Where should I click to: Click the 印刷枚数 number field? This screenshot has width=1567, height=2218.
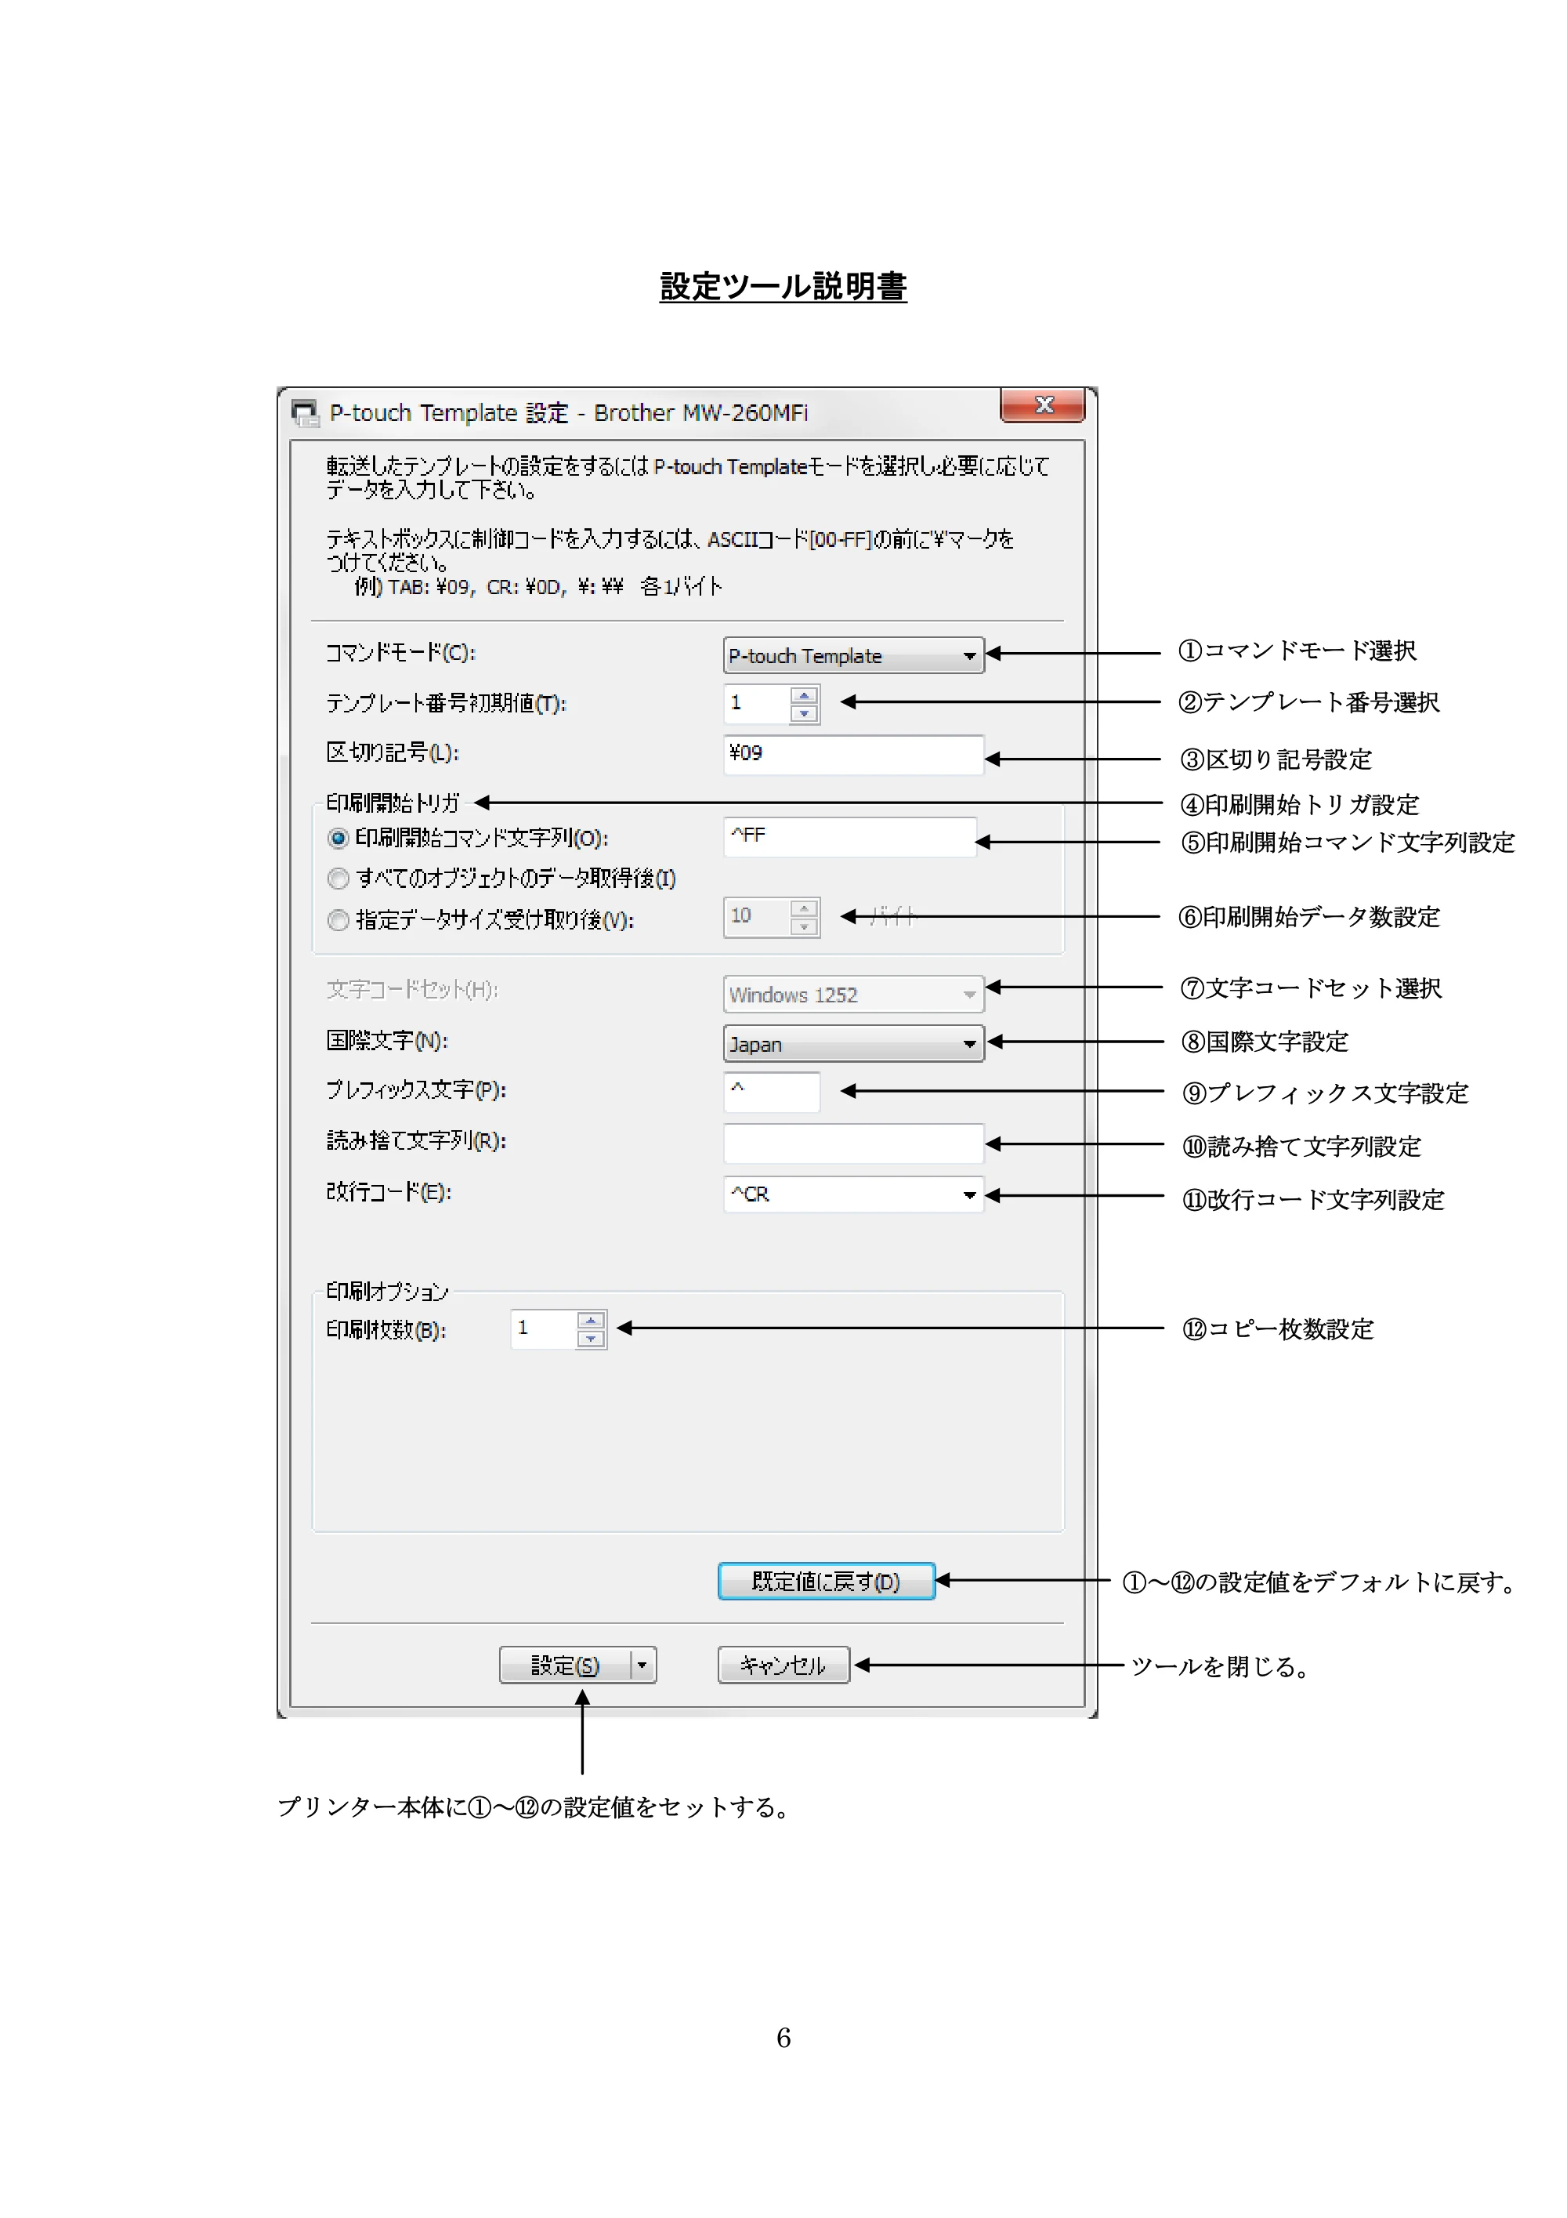pos(545,1329)
